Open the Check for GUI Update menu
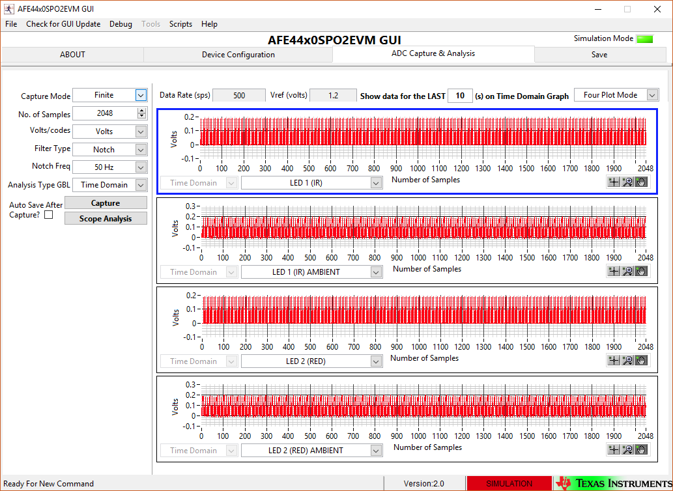The width and height of the screenshot is (673, 491). click(63, 24)
